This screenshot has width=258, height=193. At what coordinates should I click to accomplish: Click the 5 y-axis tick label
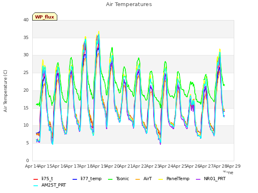click(27, 143)
